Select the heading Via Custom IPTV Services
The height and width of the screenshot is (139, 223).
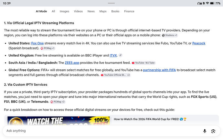[x=26, y=84]
